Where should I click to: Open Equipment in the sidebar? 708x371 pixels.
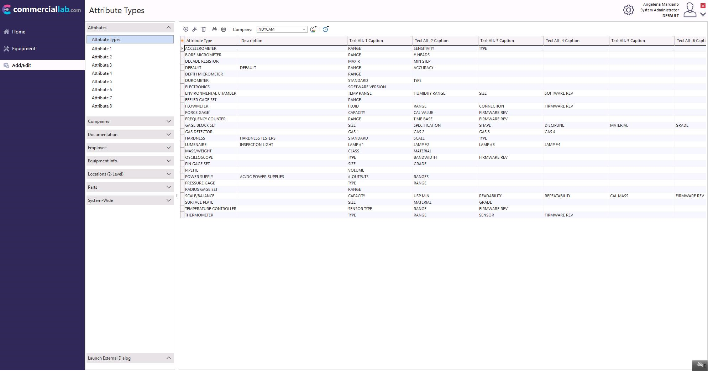23,48
